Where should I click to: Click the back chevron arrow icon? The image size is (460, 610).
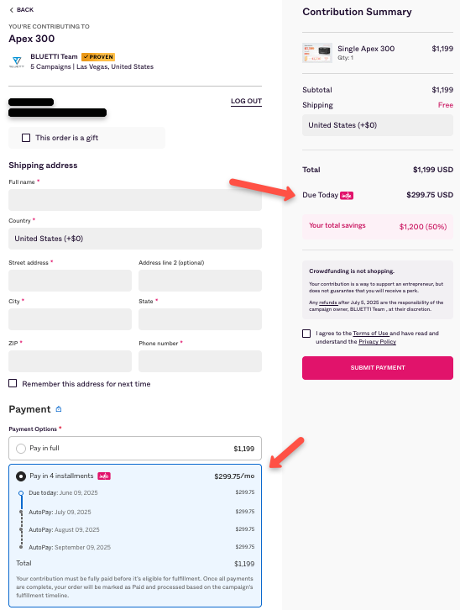[x=12, y=10]
